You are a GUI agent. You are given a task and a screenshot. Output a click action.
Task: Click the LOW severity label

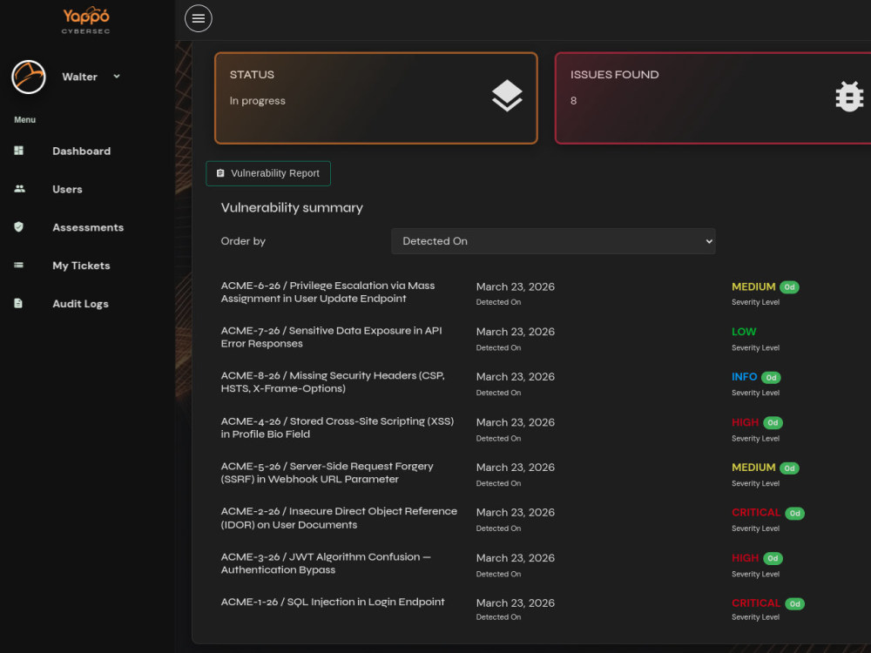click(x=744, y=332)
